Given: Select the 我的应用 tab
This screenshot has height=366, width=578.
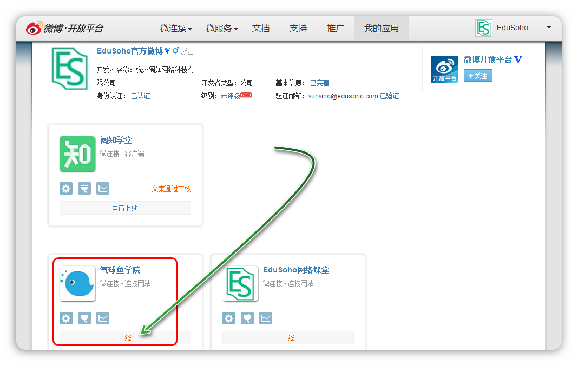Looking at the screenshot, I should pyautogui.click(x=381, y=28).
